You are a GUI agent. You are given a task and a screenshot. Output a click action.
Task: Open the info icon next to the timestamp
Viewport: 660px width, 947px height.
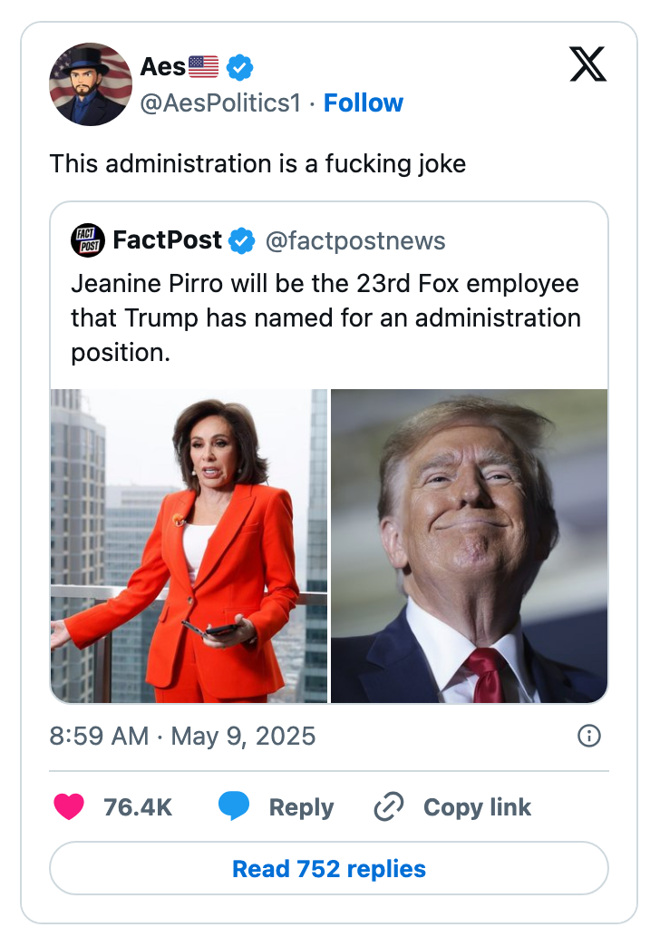(587, 737)
